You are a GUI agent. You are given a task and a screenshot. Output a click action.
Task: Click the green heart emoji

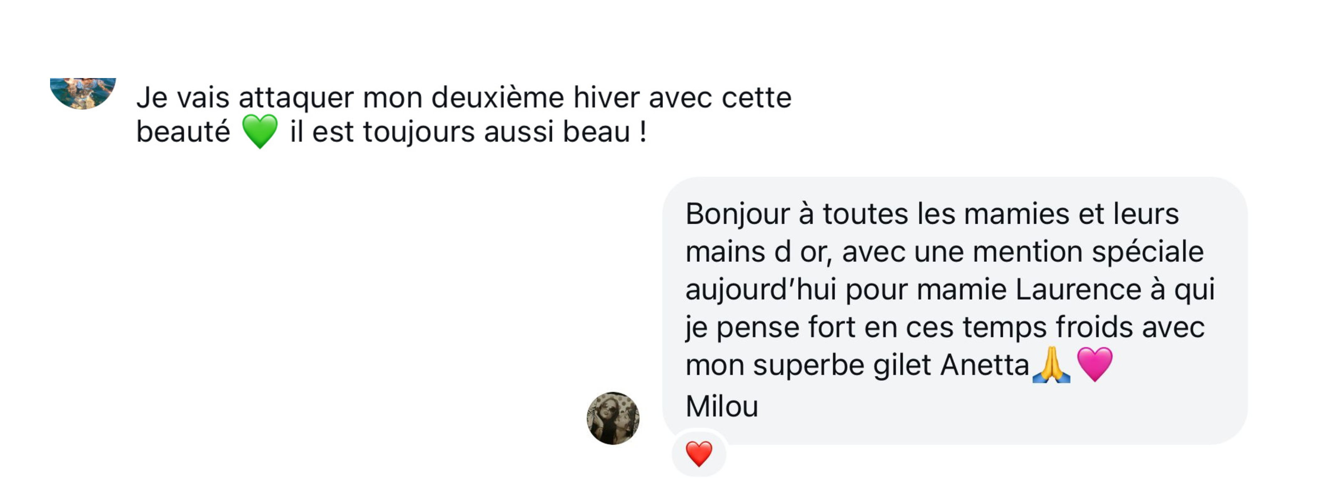click(x=260, y=132)
